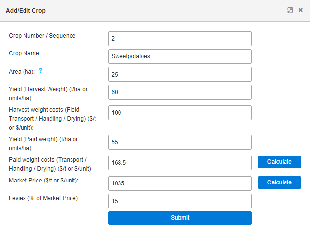Click the Yield (Harvest Weight) input field
Viewport: 310px width, 234px height.
[180, 92]
